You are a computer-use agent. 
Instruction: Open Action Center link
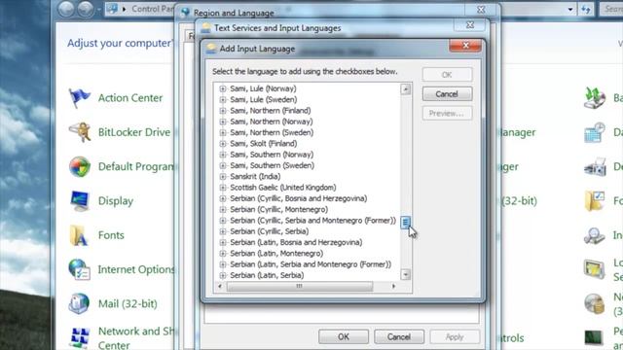(130, 98)
